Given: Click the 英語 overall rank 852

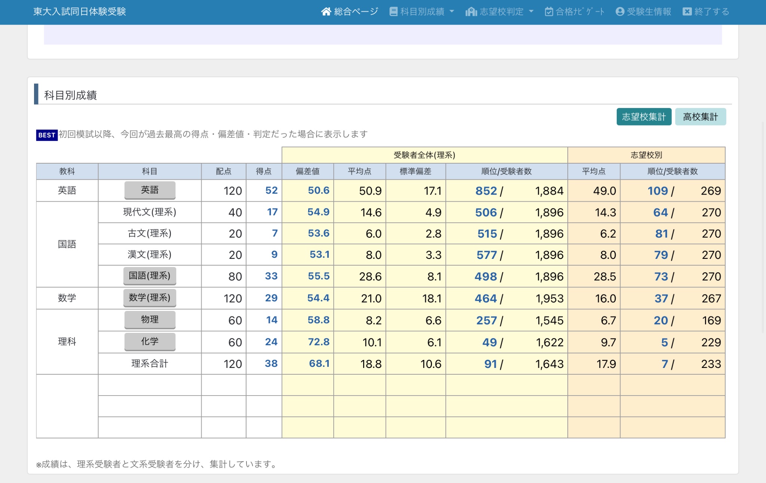Looking at the screenshot, I should point(486,191).
